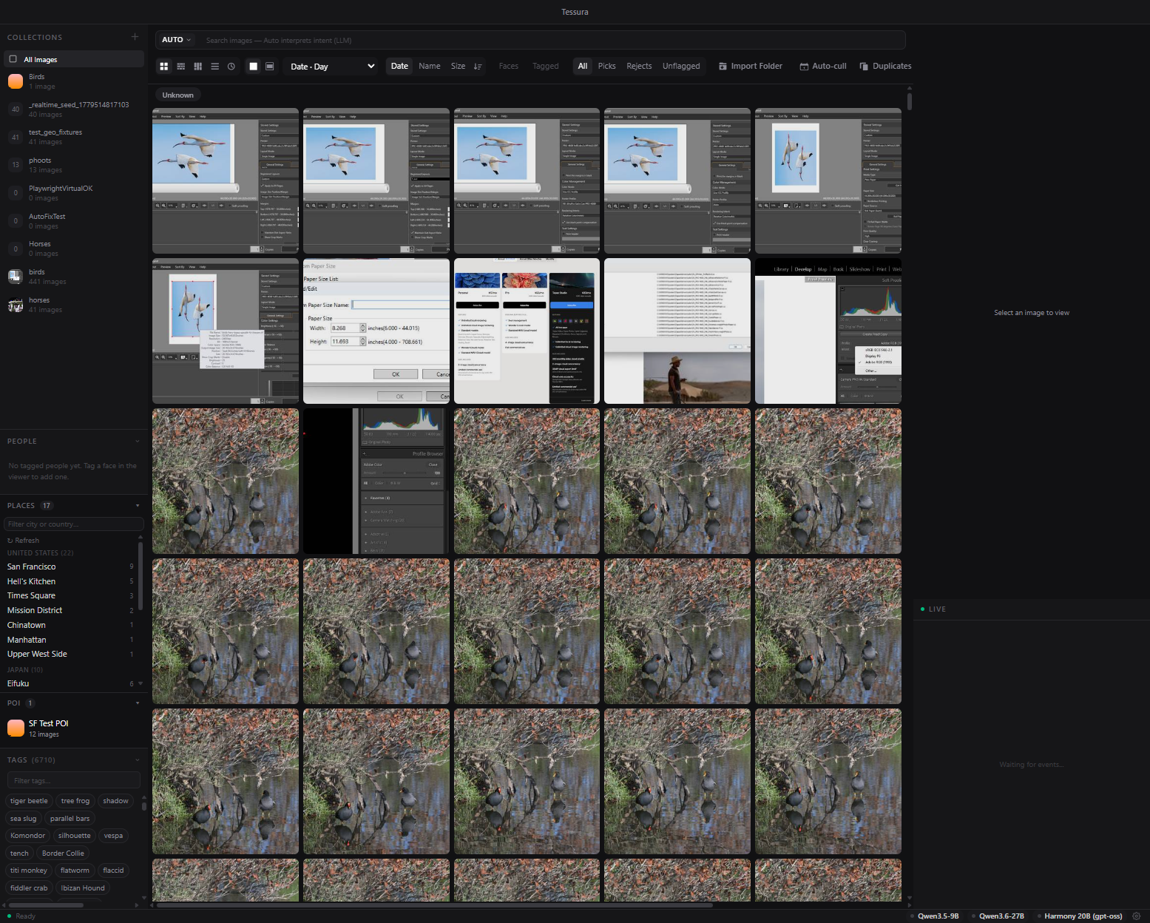Click the SF Test POI orange icon
The width and height of the screenshot is (1150, 923).
(x=16, y=728)
